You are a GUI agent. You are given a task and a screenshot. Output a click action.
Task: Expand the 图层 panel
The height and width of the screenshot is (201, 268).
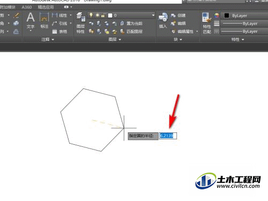[115, 40]
